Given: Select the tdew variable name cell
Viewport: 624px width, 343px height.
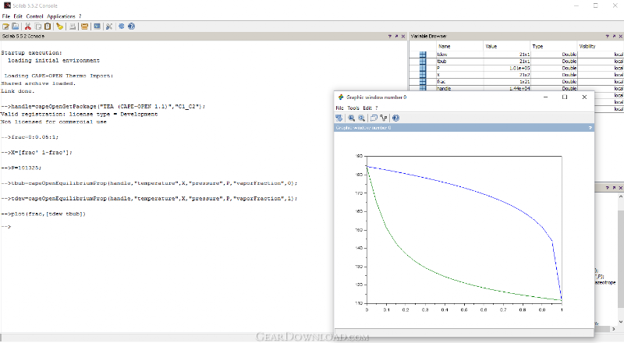Looking at the screenshot, I should tap(459, 55).
